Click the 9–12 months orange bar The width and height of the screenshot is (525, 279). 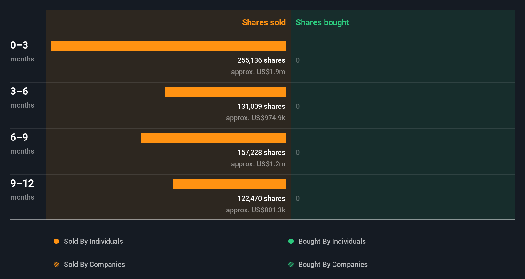click(x=229, y=184)
